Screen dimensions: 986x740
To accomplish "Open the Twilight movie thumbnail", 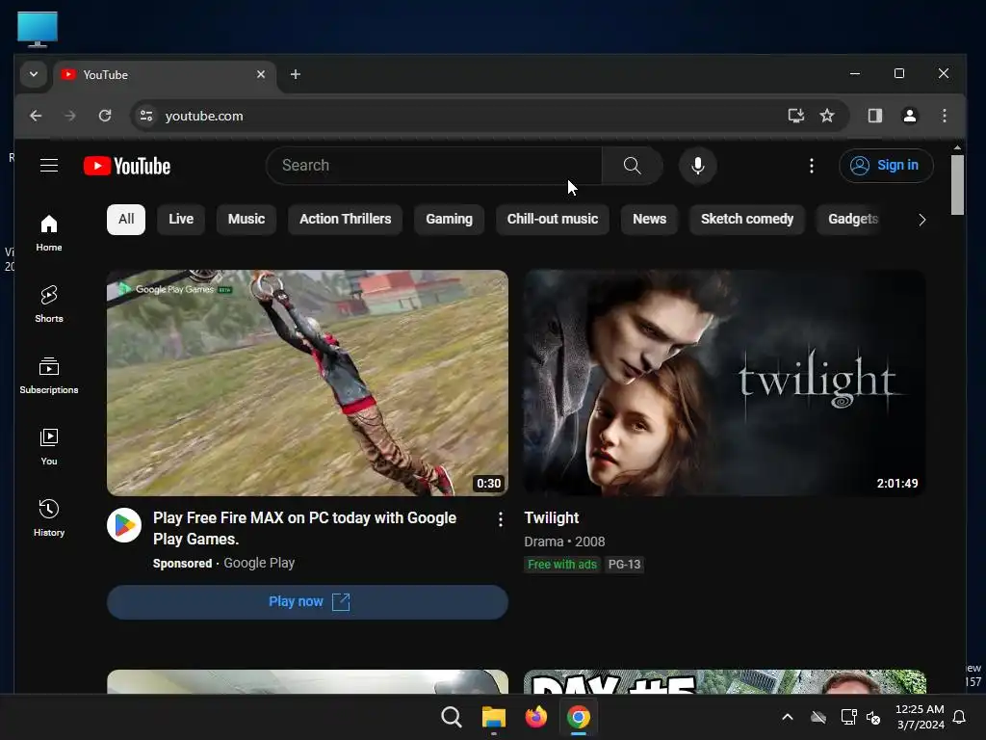I will coord(724,383).
